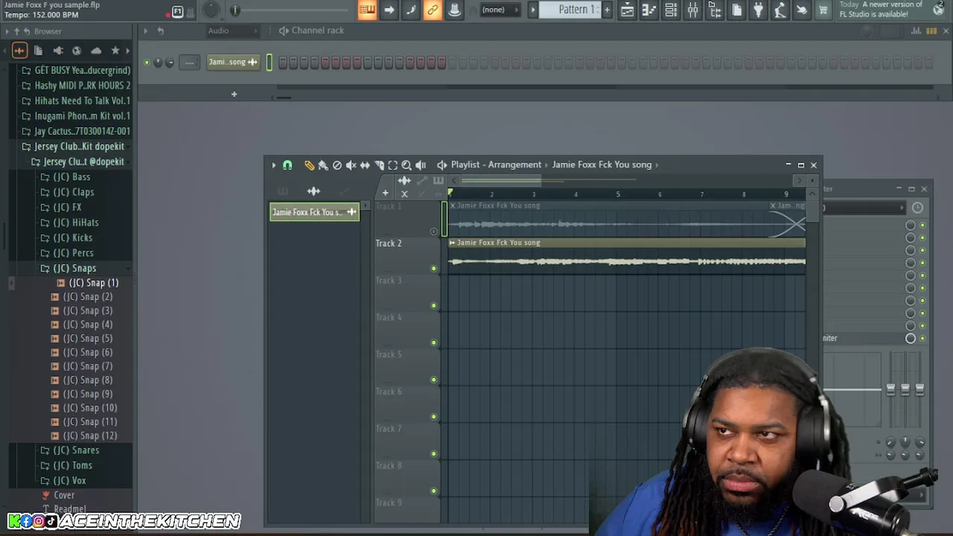Select the Track 2 Jamie Foxx audio clip
953x536 pixels.
click(627, 256)
